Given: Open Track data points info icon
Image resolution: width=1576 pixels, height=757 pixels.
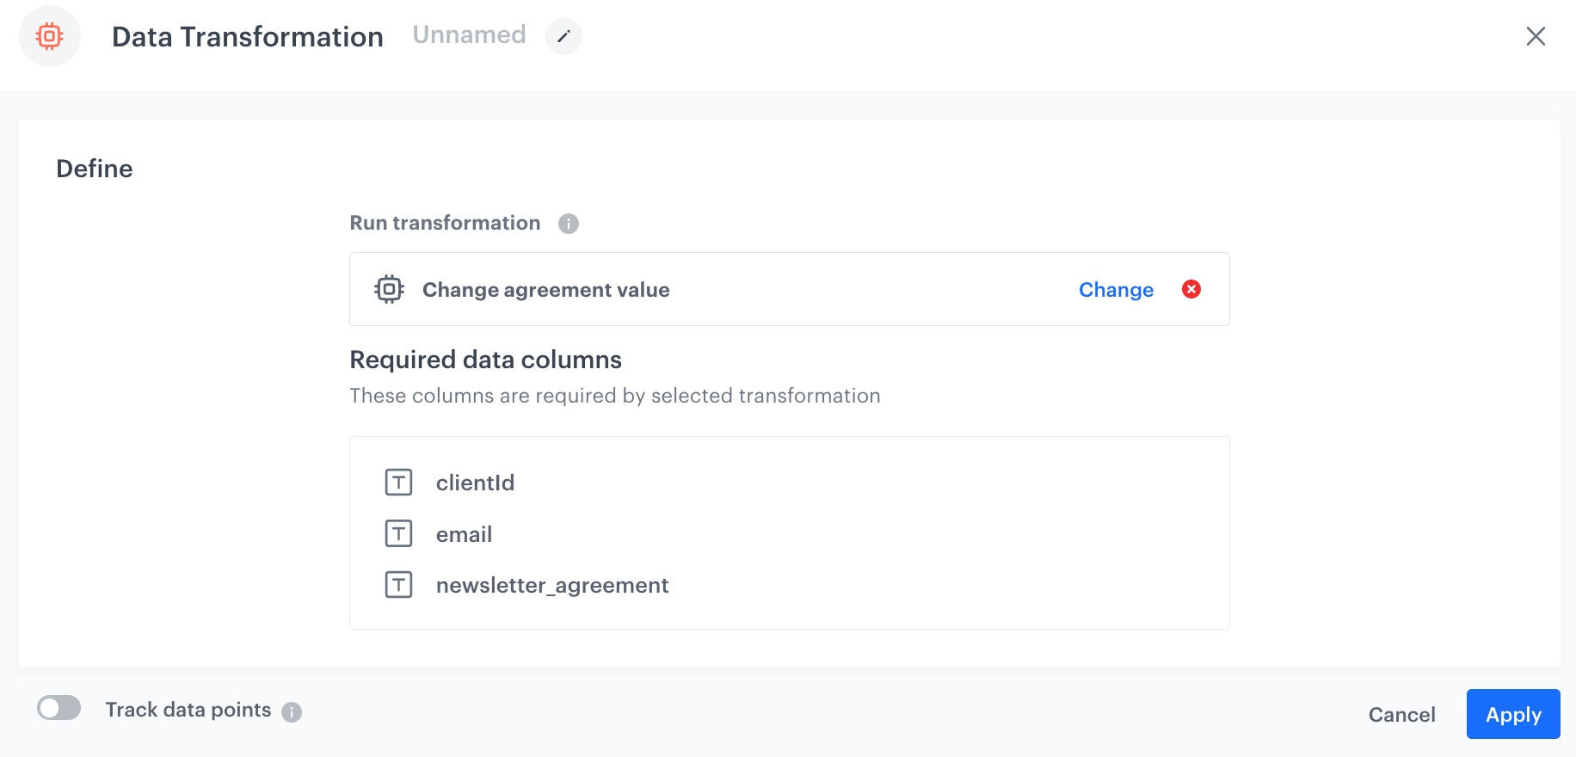Looking at the screenshot, I should point(292,712).
